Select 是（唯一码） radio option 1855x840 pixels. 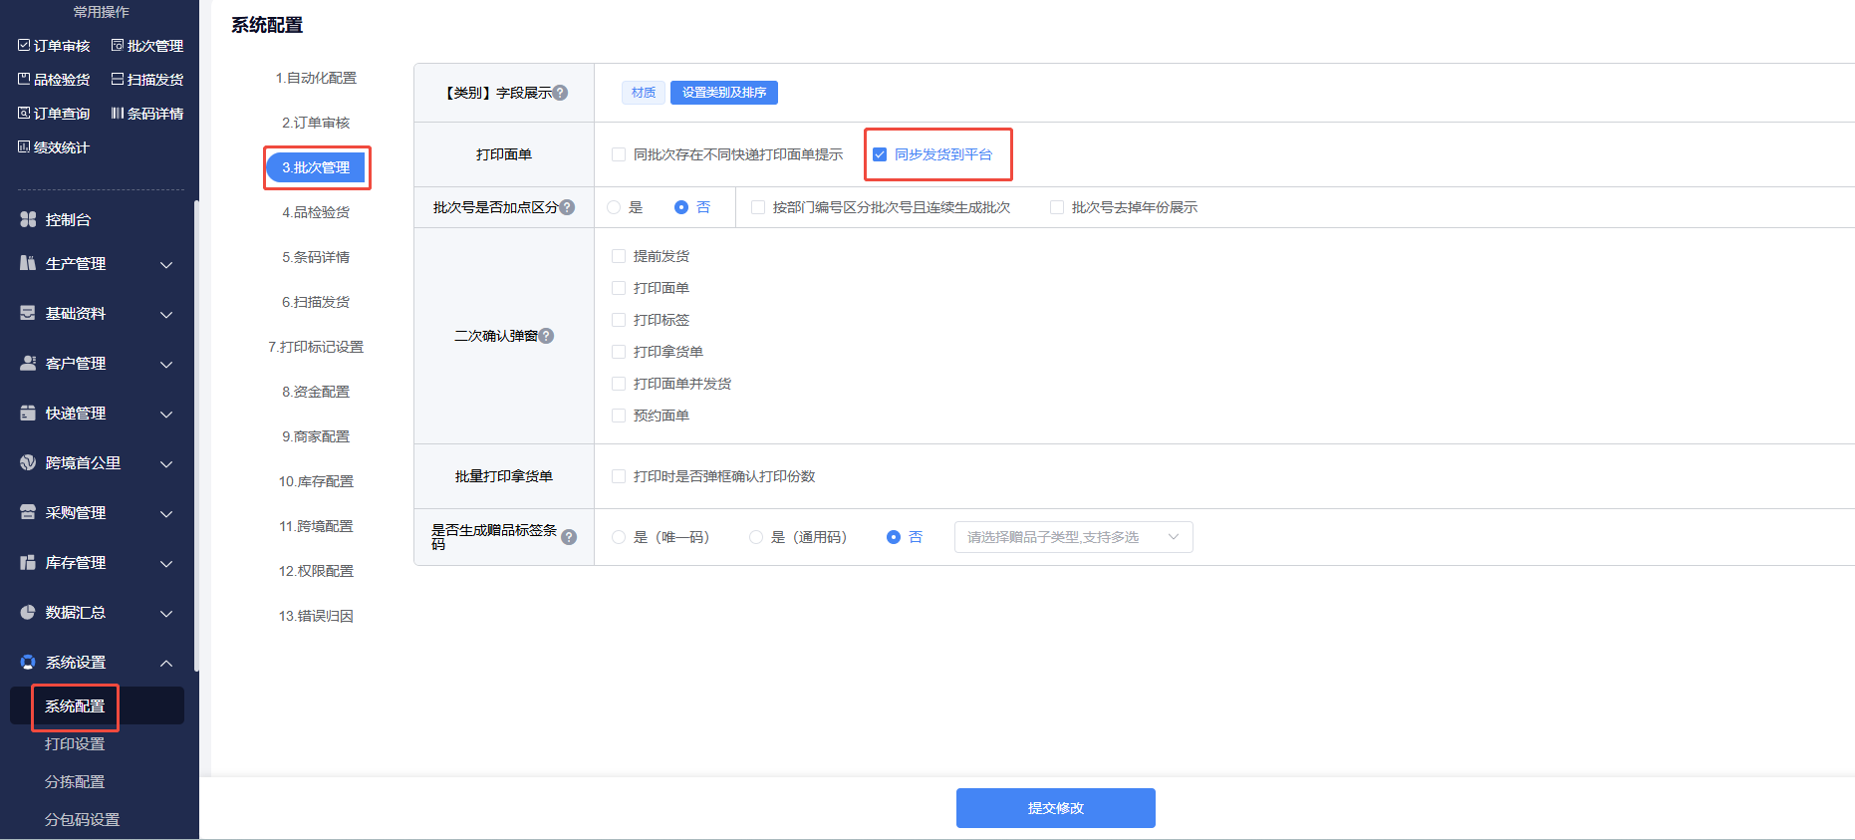pyautogui.click(x=619, y=537)
